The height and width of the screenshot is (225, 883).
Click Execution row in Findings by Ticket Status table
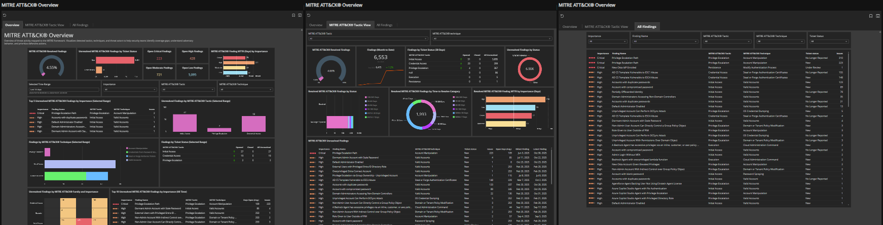454,77
